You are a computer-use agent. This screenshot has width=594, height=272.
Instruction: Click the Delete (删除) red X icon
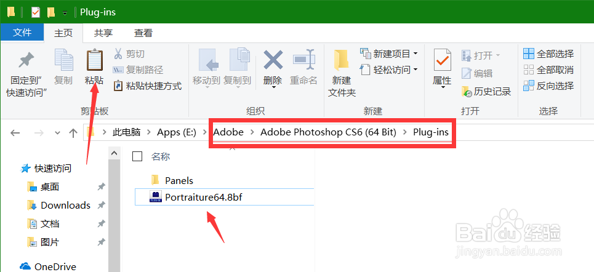point(273,61)
